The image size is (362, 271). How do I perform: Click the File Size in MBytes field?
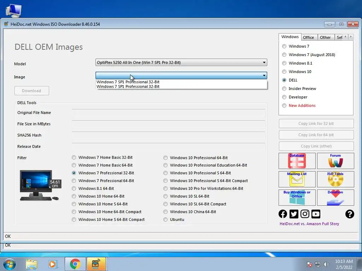pyautogui.click(x=168, y=124)
